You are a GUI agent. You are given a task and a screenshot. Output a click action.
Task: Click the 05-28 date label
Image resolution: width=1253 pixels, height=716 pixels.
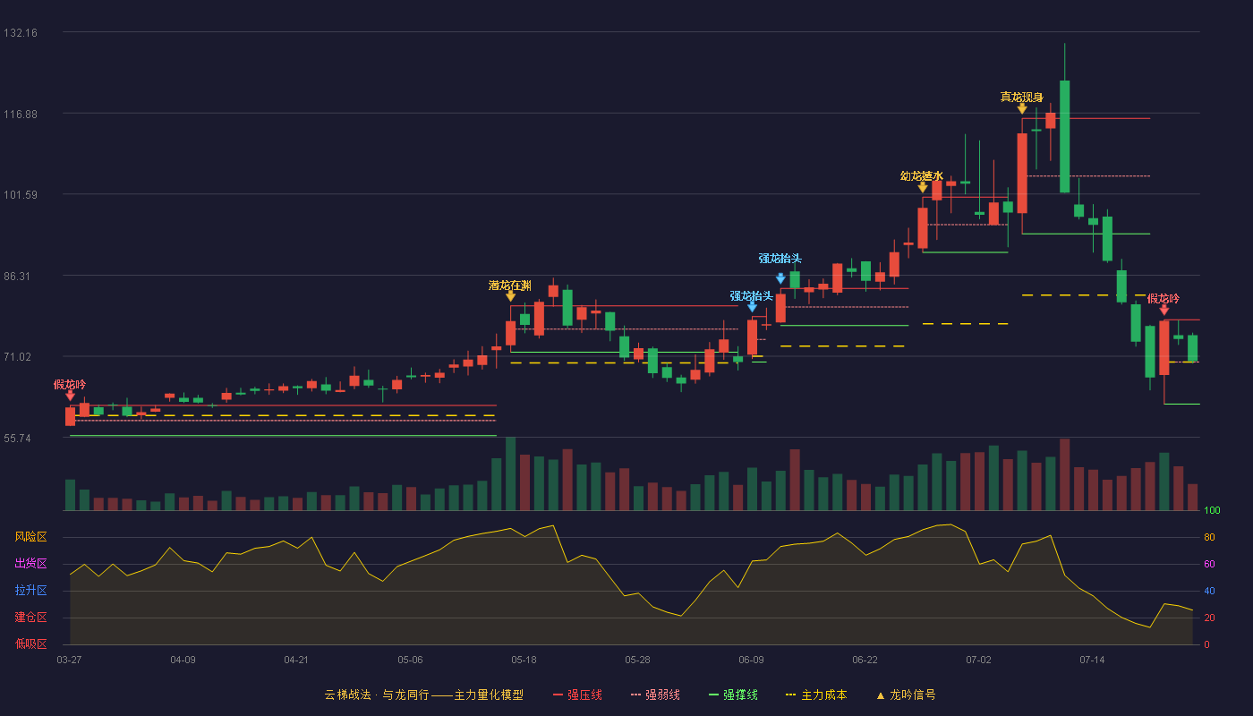637,660
